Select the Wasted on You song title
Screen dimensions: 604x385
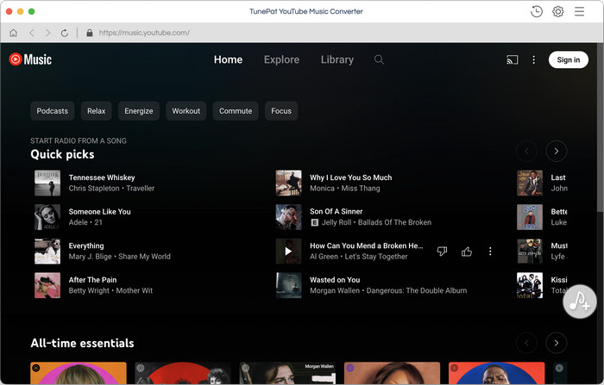[x=335, y=280]
